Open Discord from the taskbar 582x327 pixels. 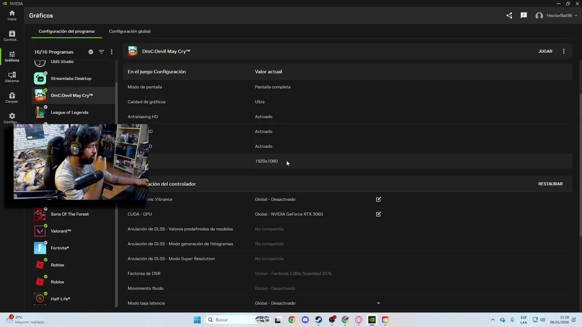305,320
